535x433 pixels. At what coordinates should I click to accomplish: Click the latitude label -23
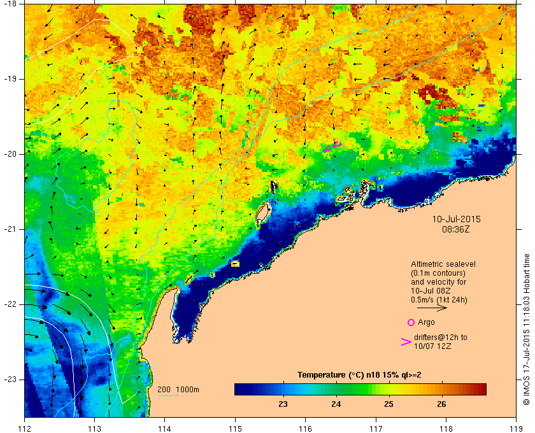pos(10,379)
